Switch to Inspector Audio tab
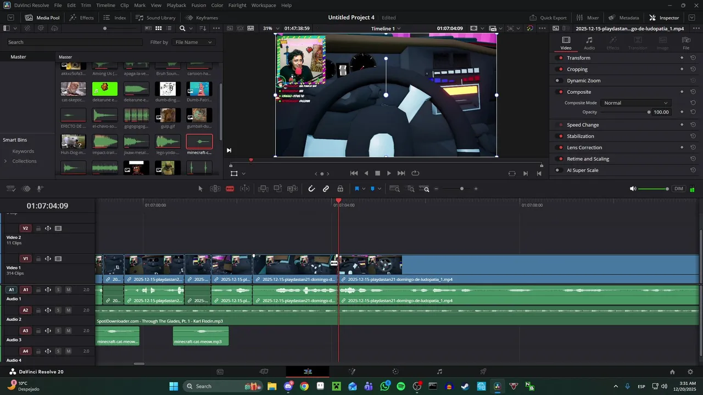The height and width of the screenshot is (395, 703). (x=589, y=43)
